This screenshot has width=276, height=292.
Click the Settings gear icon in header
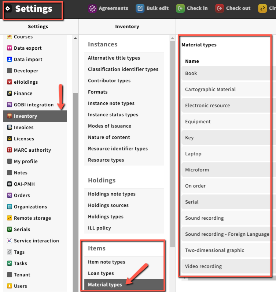[x=8, y=8]
